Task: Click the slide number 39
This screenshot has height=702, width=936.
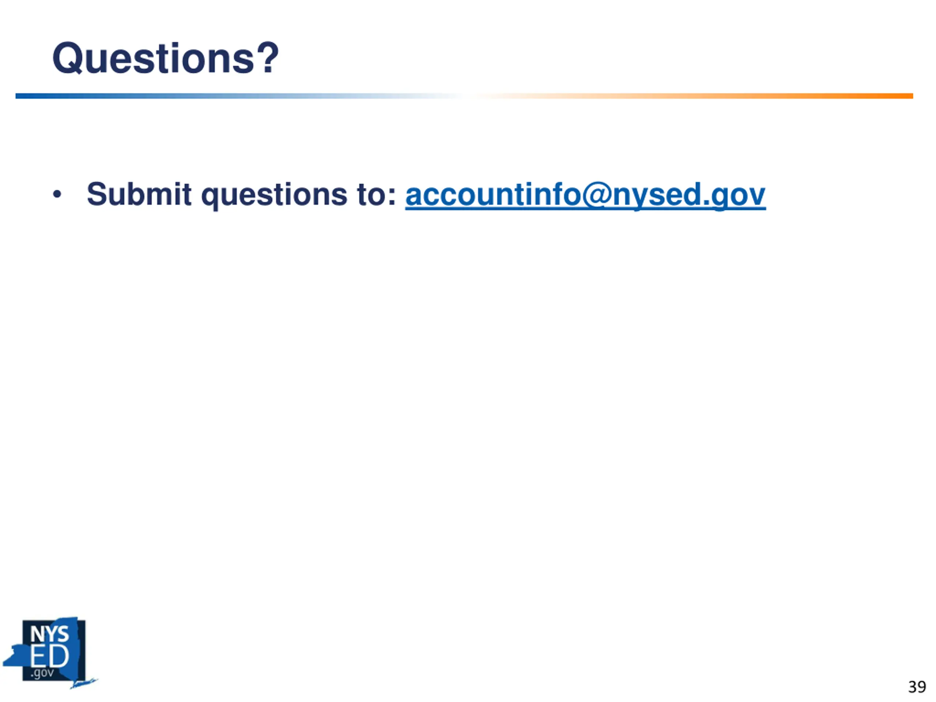Action: 917,686
